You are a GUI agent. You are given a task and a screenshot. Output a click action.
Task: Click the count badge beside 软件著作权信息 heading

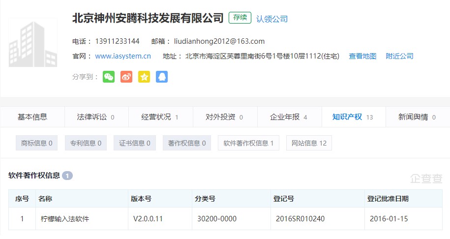coord(67,176)
